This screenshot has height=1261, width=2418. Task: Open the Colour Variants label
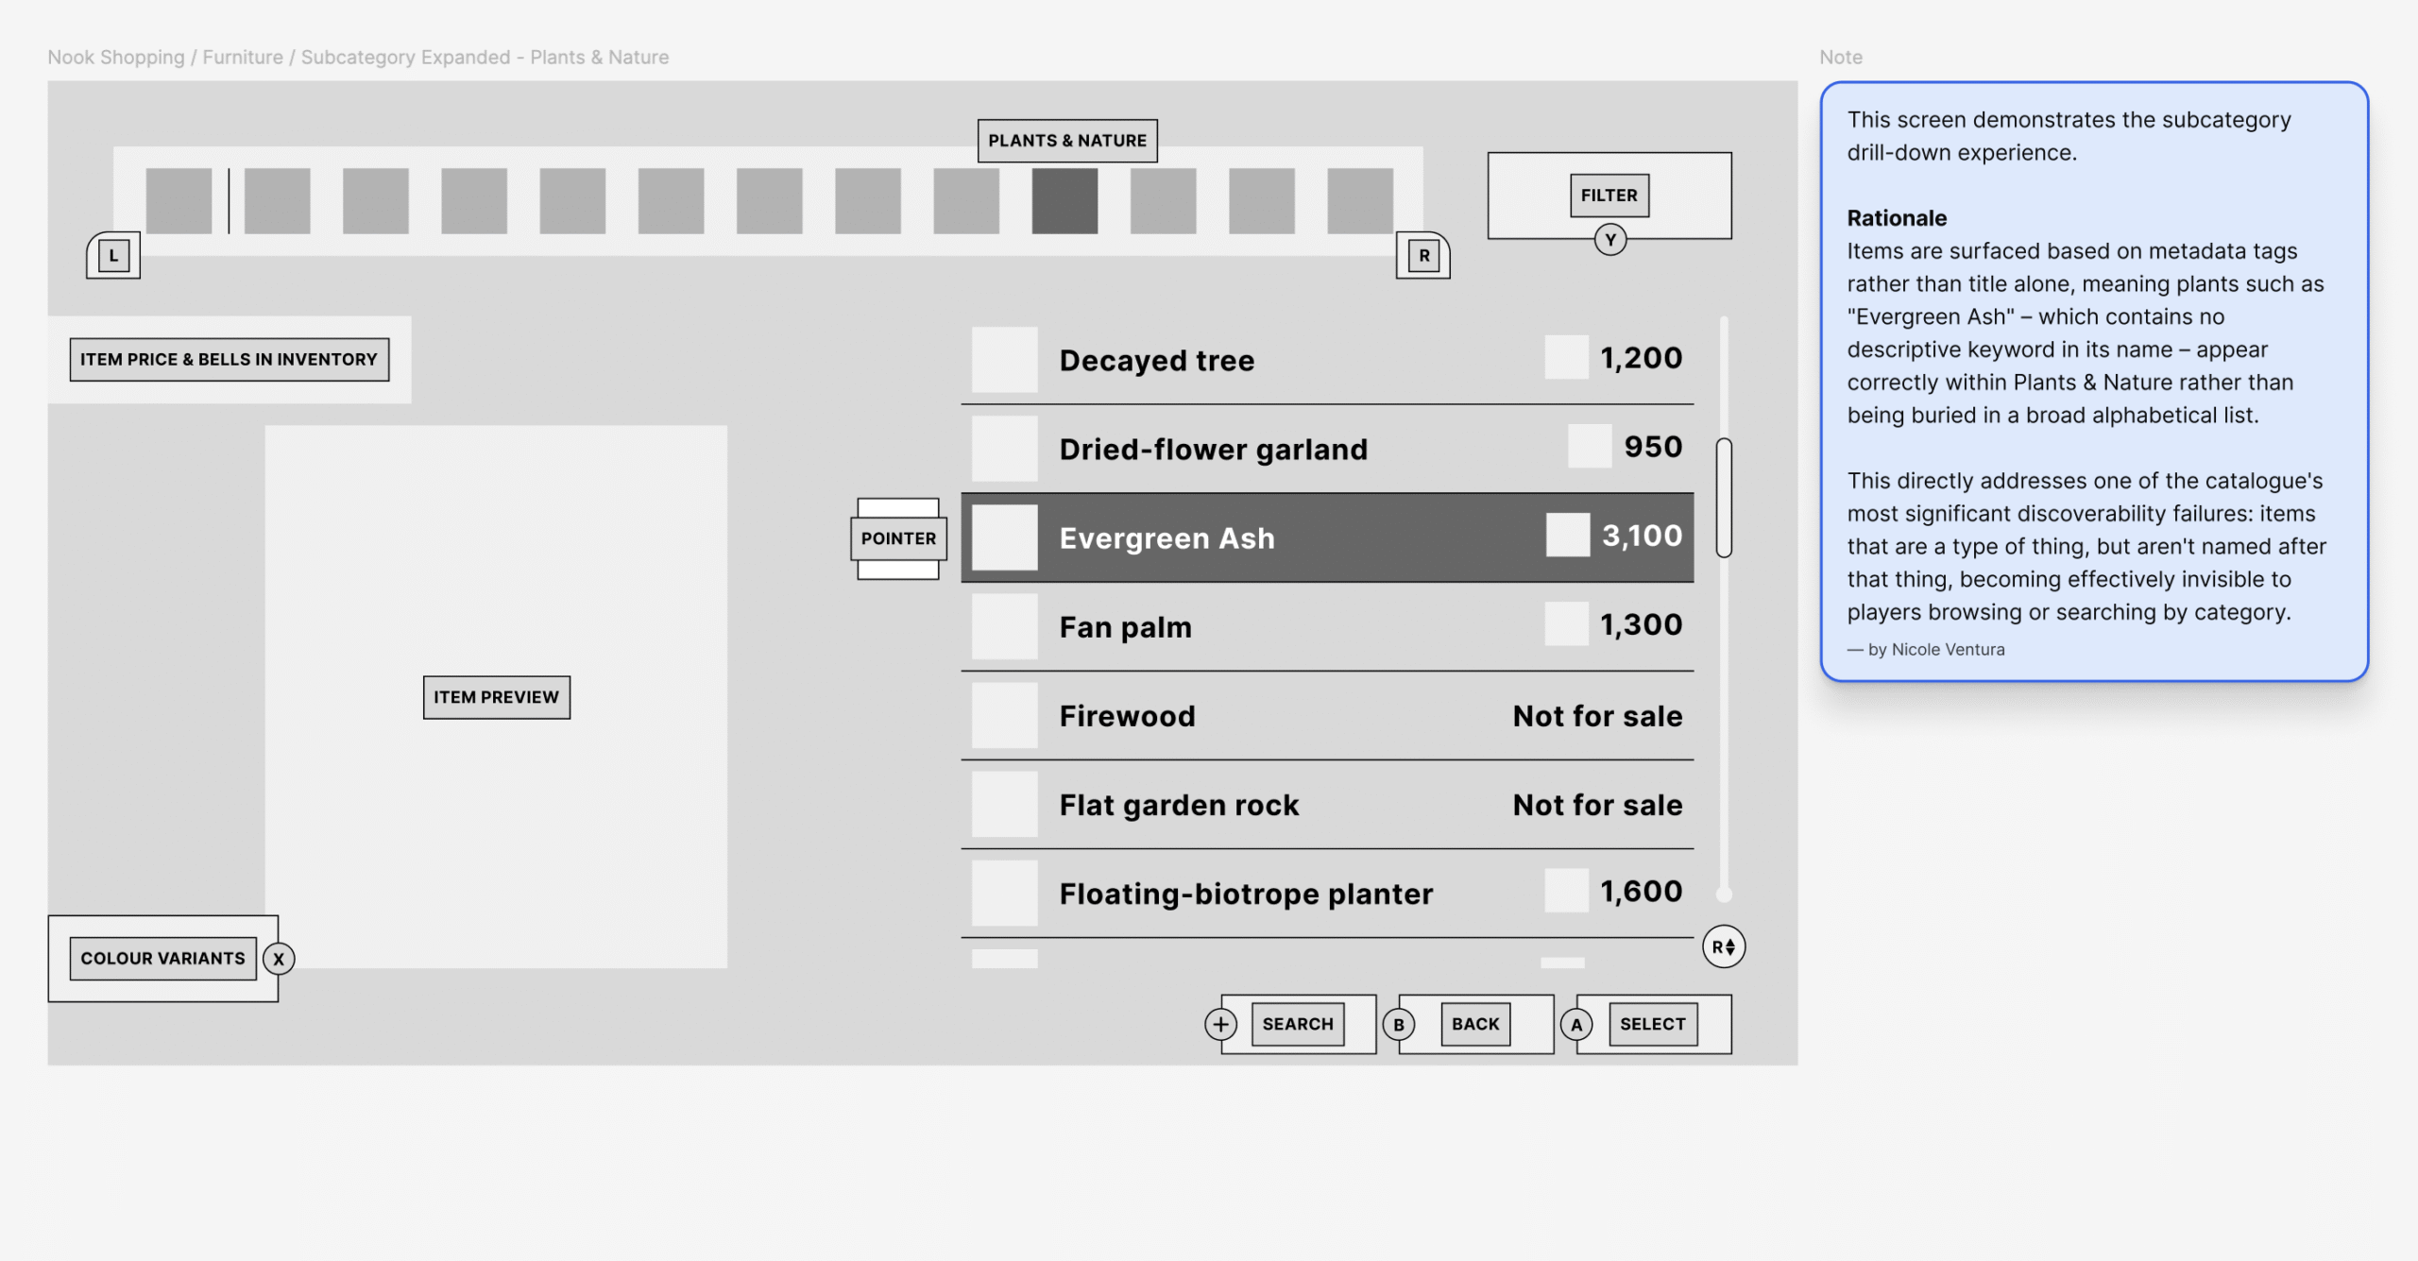click(x=162, y=959)
